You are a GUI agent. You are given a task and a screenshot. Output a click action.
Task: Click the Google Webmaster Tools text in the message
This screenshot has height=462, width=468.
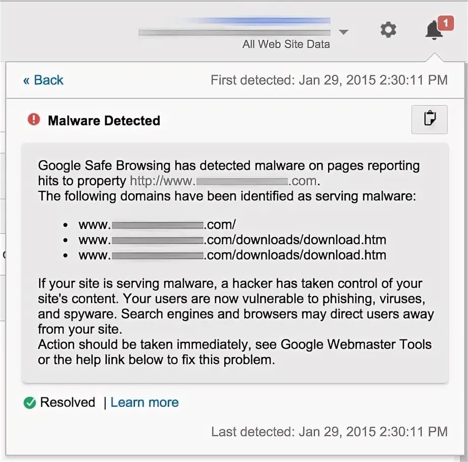pyautogui.click(x=356, y=344)
